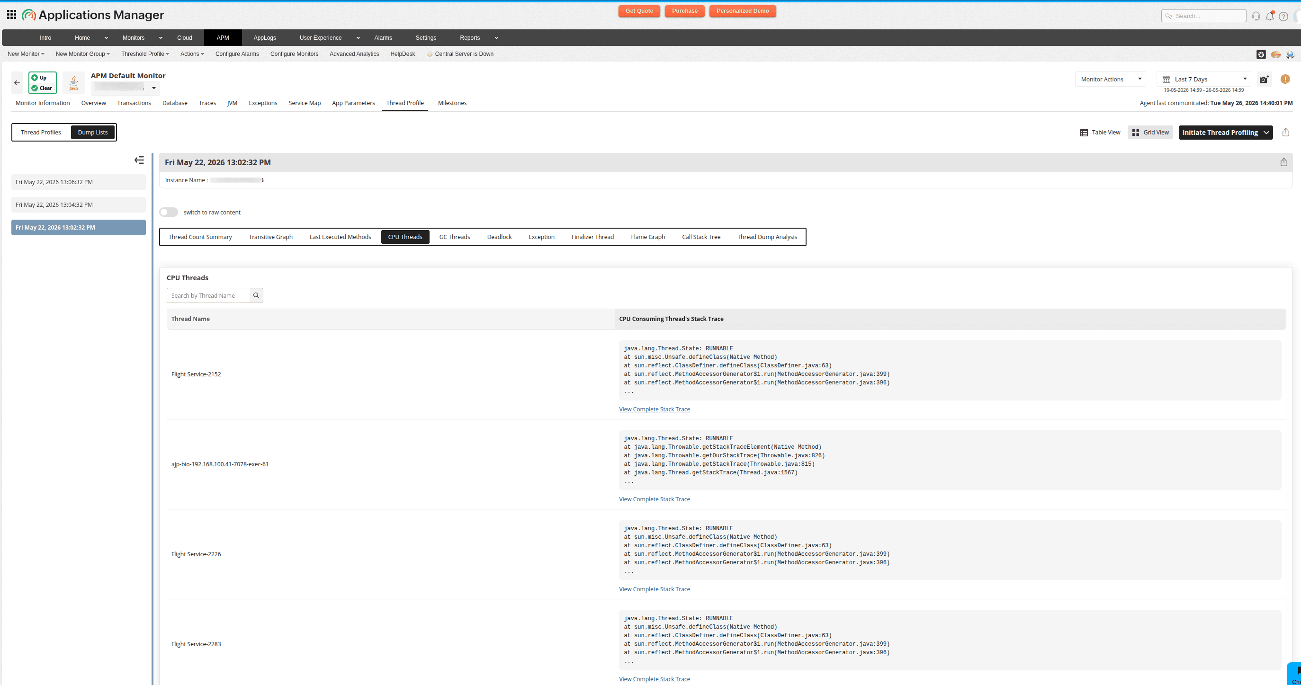1301x685 pixels.
Task: Expand the Initiate Thread Profiling dropdown
Action: pos(1266,132)
